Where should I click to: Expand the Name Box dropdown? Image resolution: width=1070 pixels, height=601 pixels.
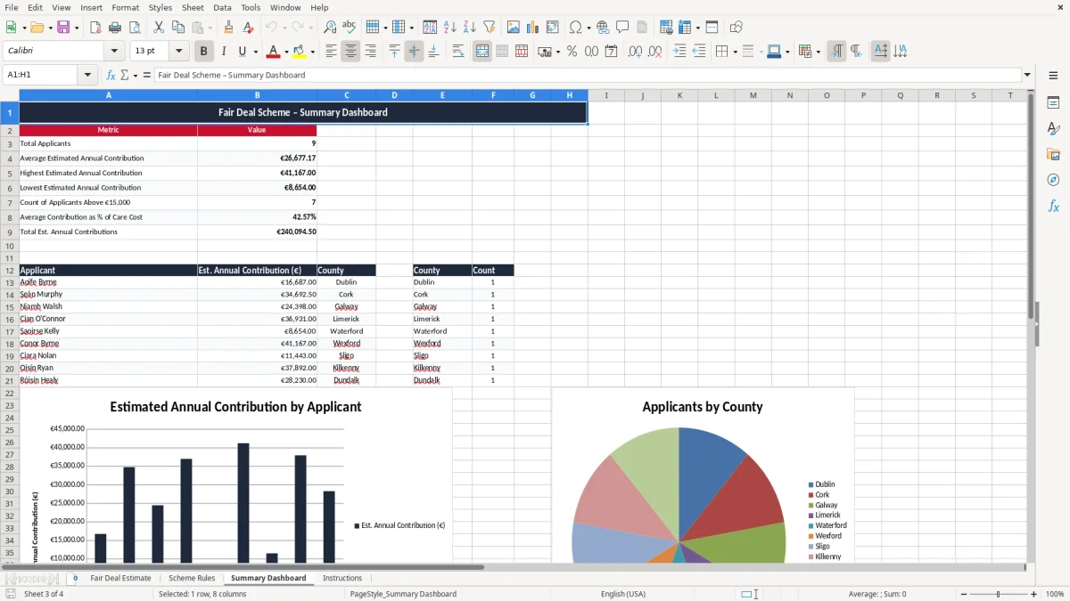click(x=88, y=75)
